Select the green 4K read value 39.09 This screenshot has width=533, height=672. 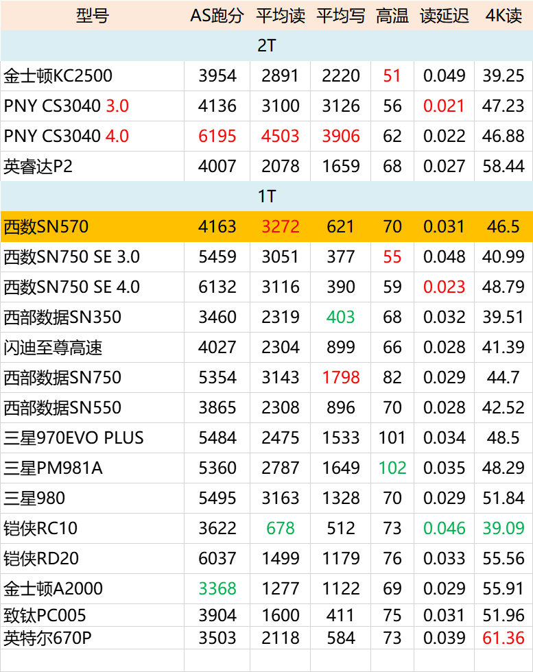(x=504, y=528)
